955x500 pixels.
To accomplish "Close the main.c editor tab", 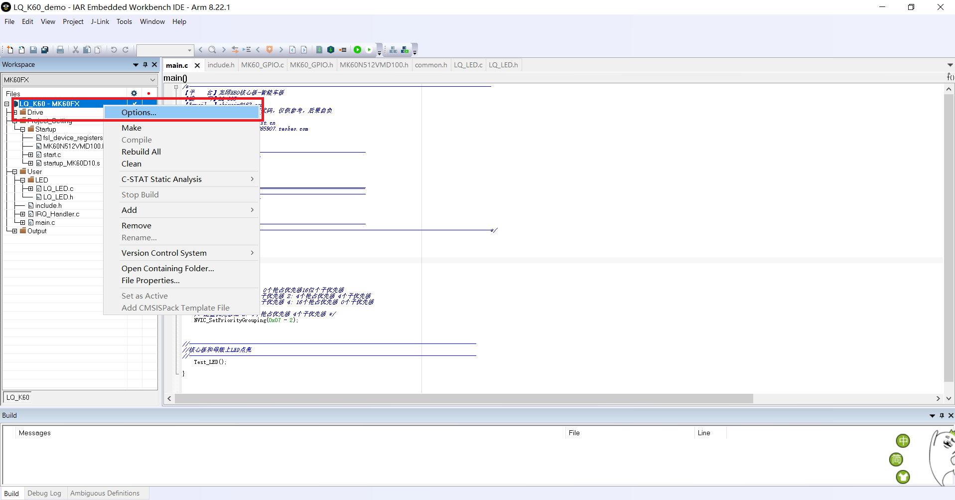I will click(197, 65).
